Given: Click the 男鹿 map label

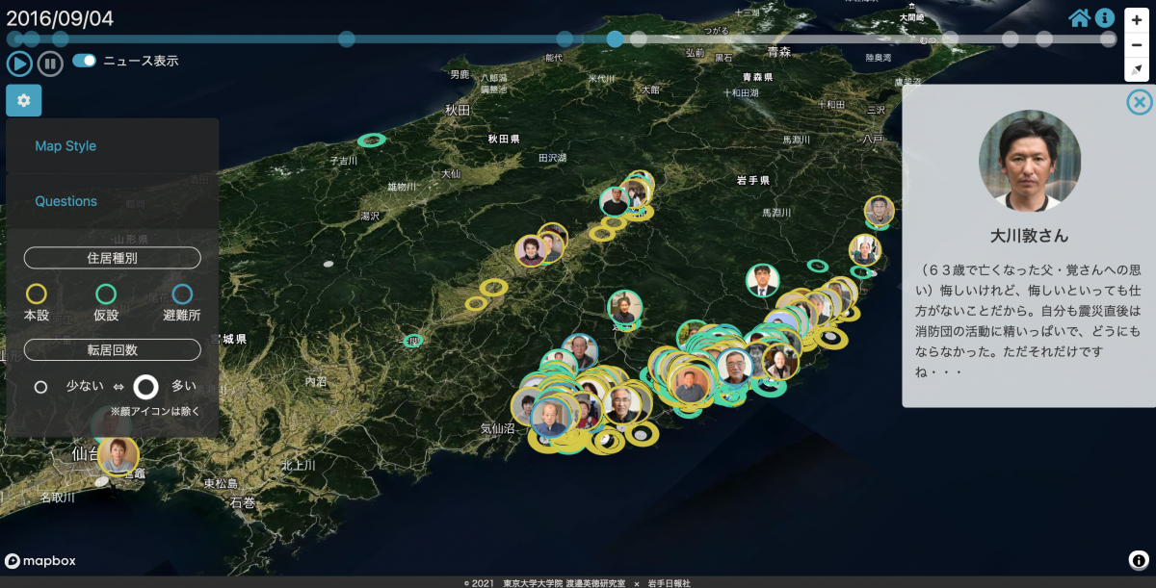Looking at the screenshot, I should pyautogui.click(x=459, y=74).
